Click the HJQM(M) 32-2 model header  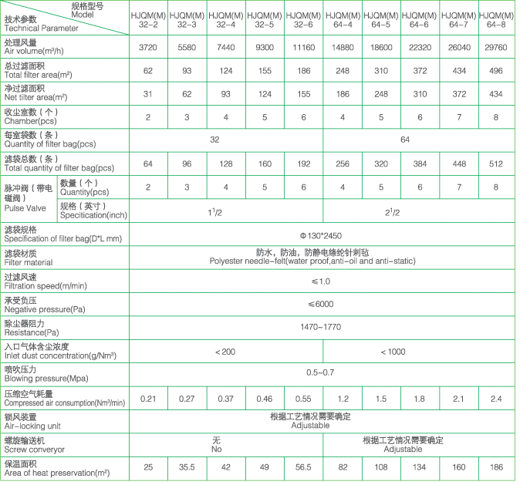(x=148, y=20)
